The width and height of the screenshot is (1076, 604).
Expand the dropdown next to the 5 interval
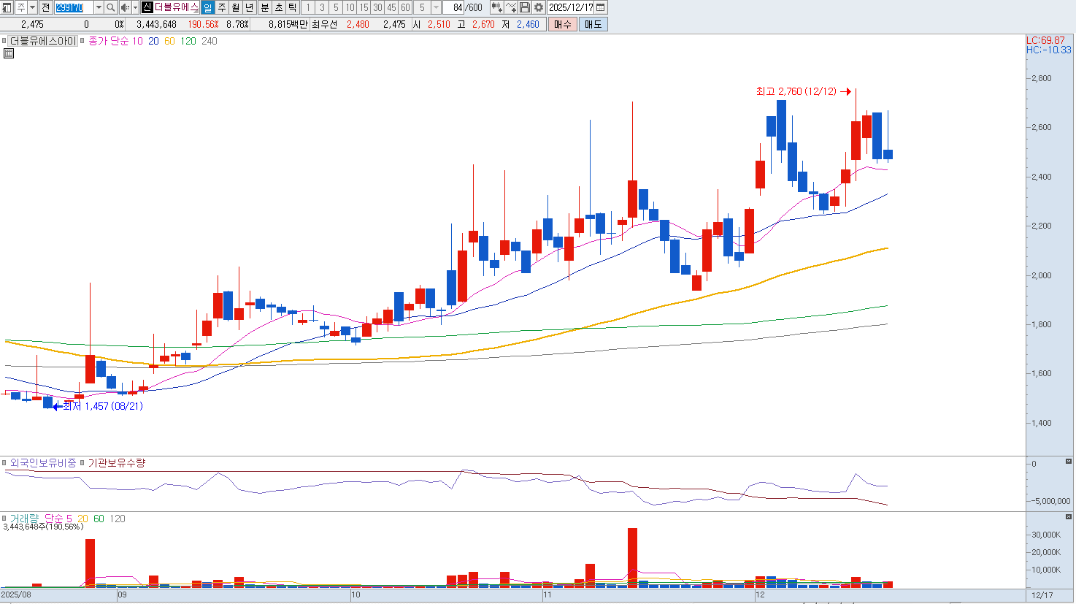[x=436, y=7]
